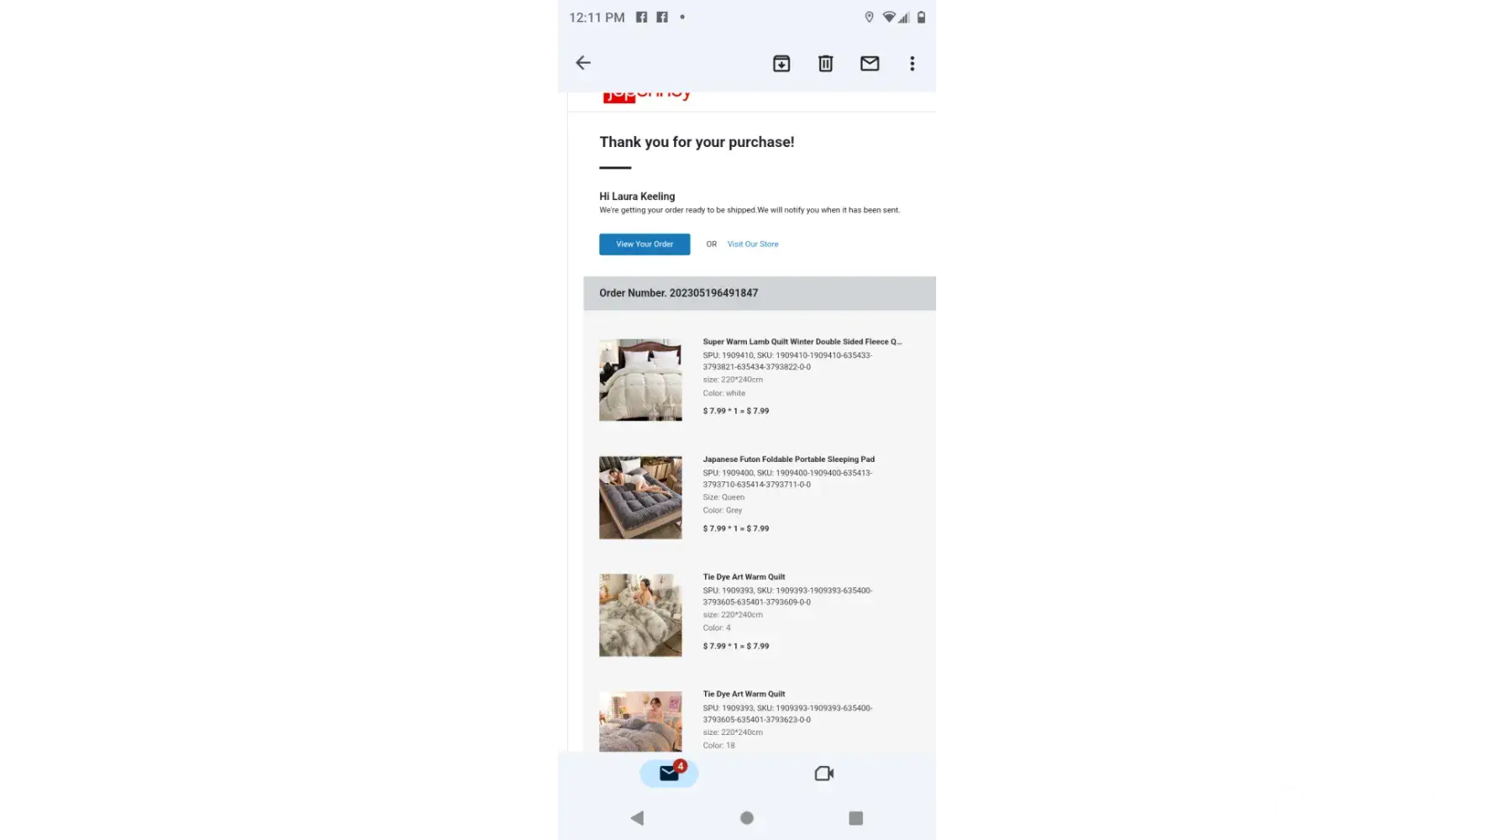This screenshot has height=840, width=1494.
Task: Open the three-dot overflow menu
Action: pyautogui.click(x=913, y=64)
